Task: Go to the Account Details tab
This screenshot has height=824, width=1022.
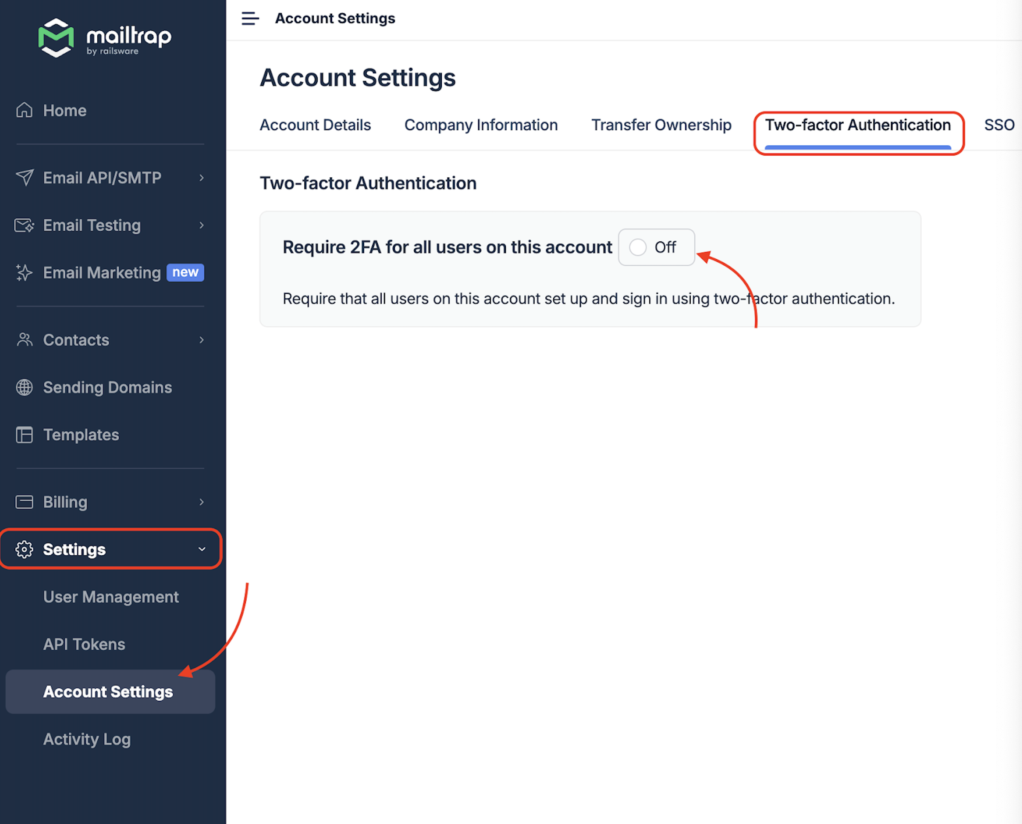Action: click(315, 125)
